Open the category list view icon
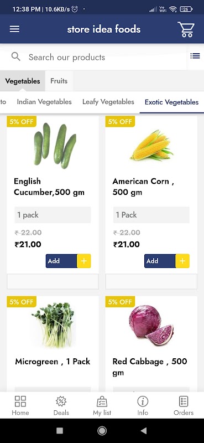This screenshot has height=443, width=204. (195, 56)
